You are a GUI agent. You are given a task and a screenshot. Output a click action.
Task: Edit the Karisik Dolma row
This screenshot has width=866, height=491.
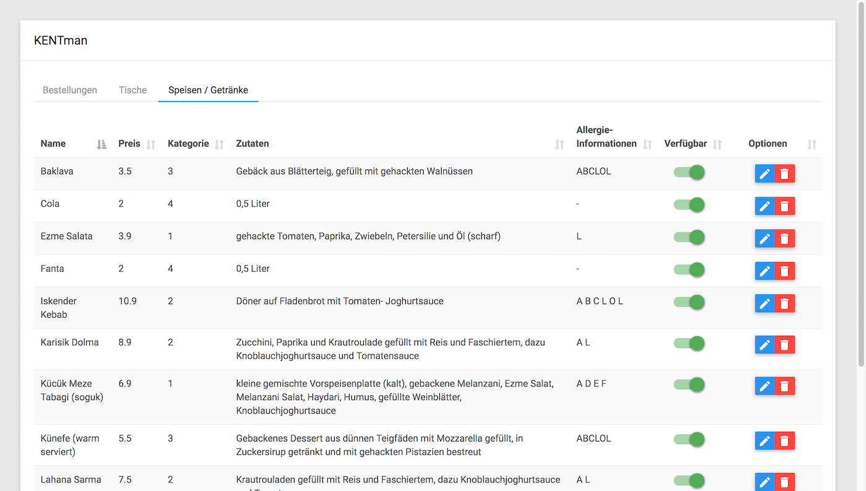click(x=765, y=344)
